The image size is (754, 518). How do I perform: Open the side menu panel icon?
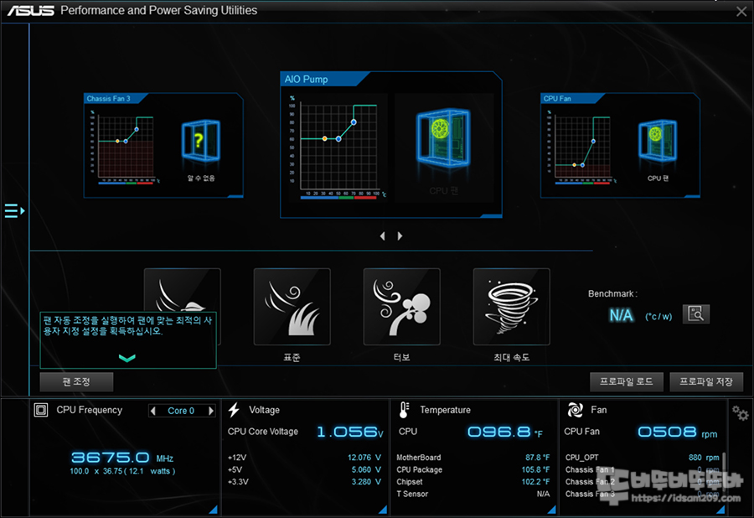click(x=14, y=210)
